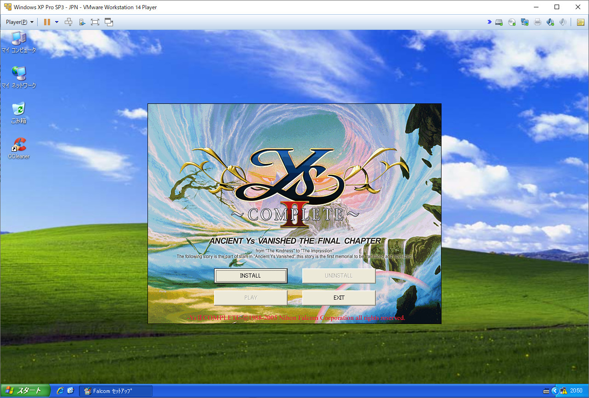Select the マイ ネットワーク desktop icon
Viewport: 589px width, 398px height.
point(19,77)
